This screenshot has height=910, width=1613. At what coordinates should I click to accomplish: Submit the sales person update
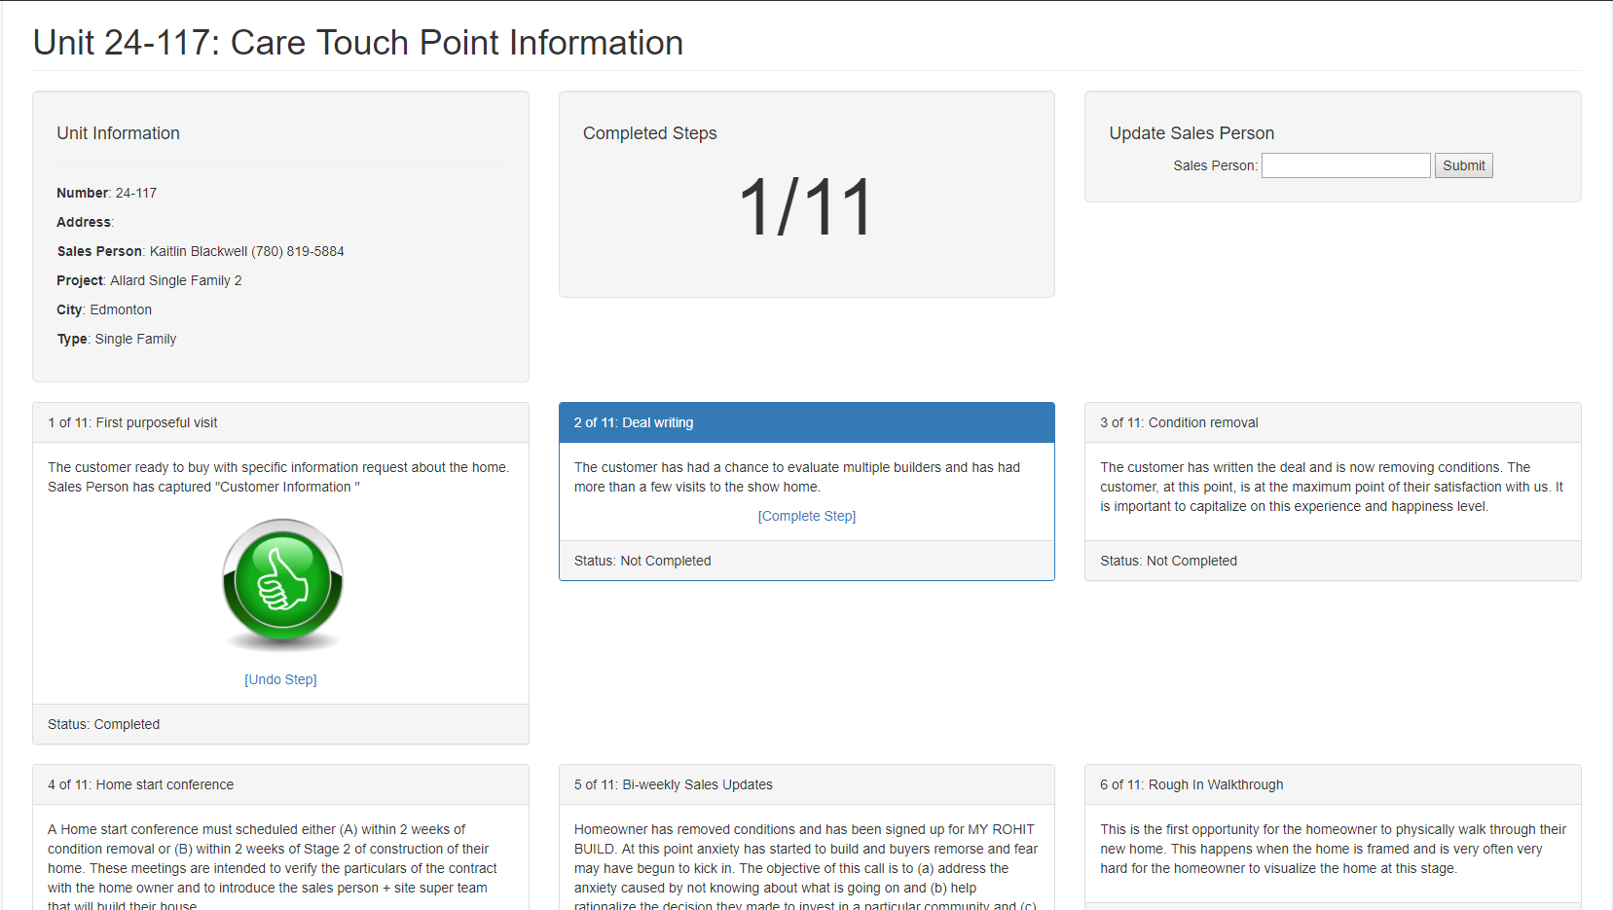[x=1463, y=165]
